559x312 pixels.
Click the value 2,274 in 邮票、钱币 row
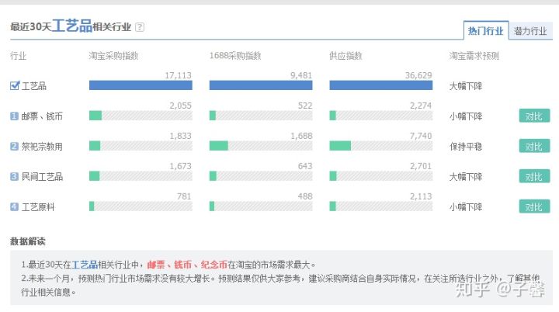(x=421, y=106)
